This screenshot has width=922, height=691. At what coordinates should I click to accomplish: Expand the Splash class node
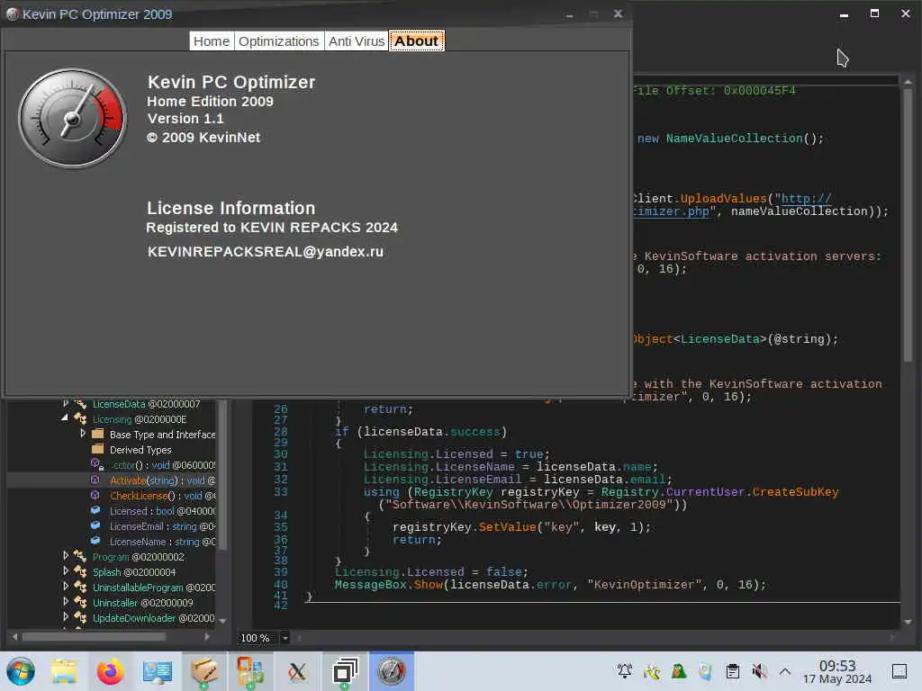pos(66,571)
